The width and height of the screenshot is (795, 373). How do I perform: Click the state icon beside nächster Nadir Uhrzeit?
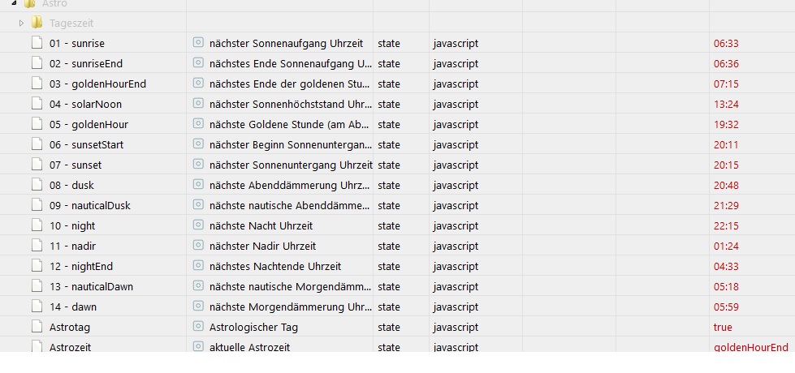click(x=198, y=245)
